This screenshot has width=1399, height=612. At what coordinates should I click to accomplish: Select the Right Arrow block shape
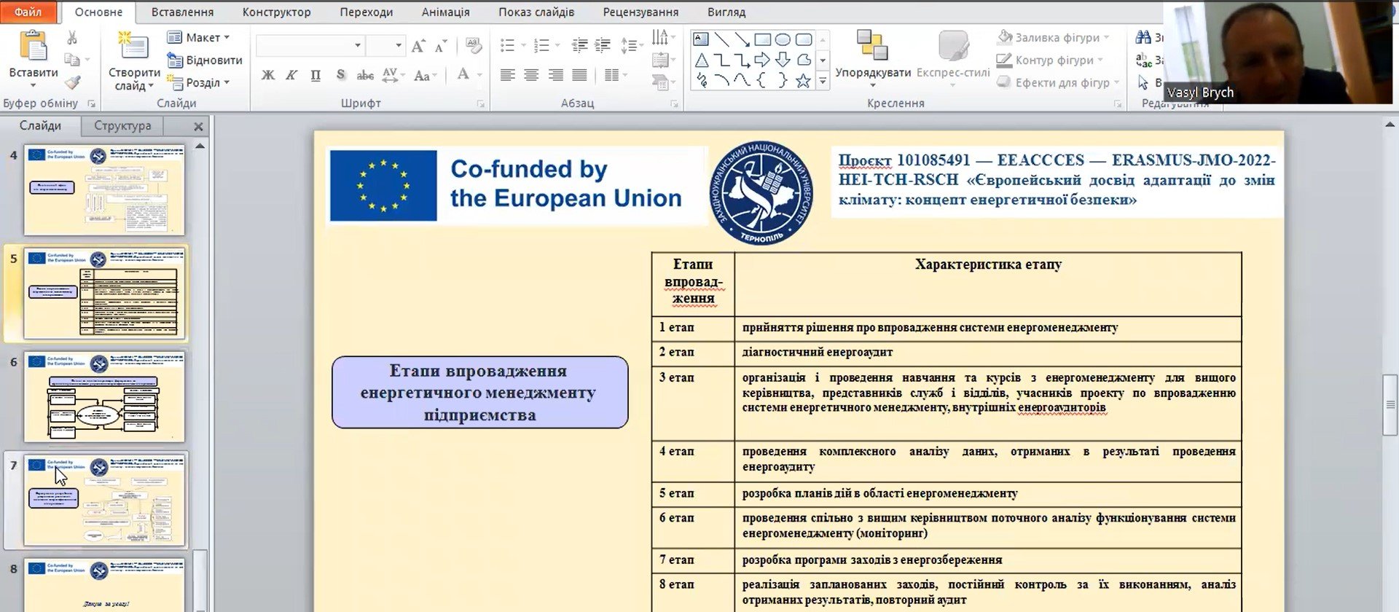[x=762, y=60]
